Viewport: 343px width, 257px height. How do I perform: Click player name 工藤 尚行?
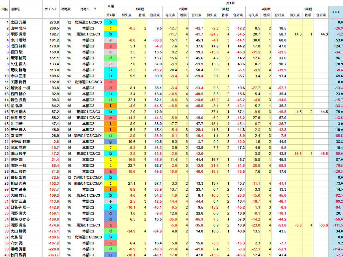coord(18,82)
